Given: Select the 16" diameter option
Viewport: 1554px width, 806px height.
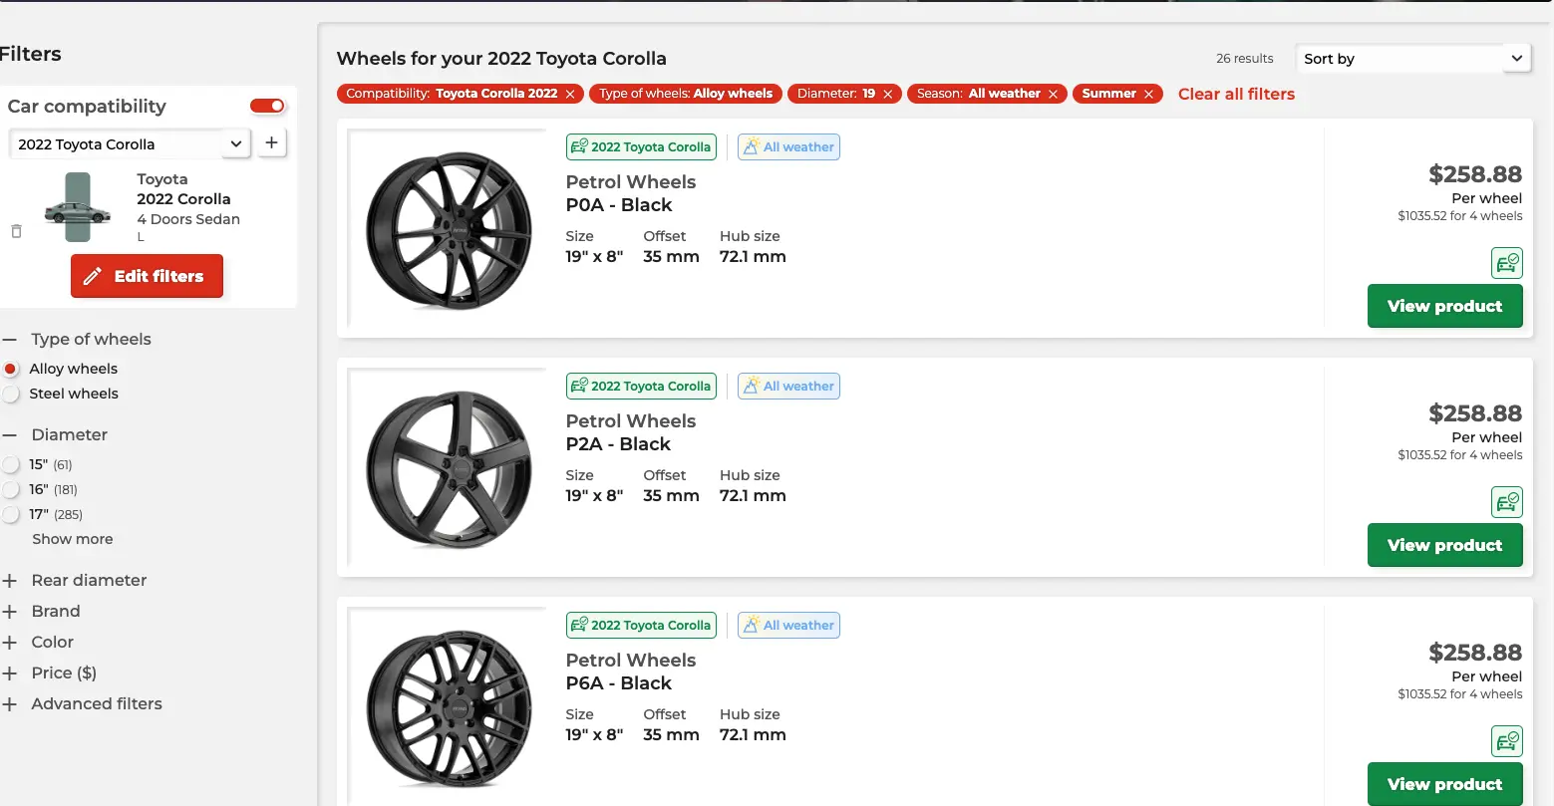Looking at the screenshot, I should click(11, 489).
